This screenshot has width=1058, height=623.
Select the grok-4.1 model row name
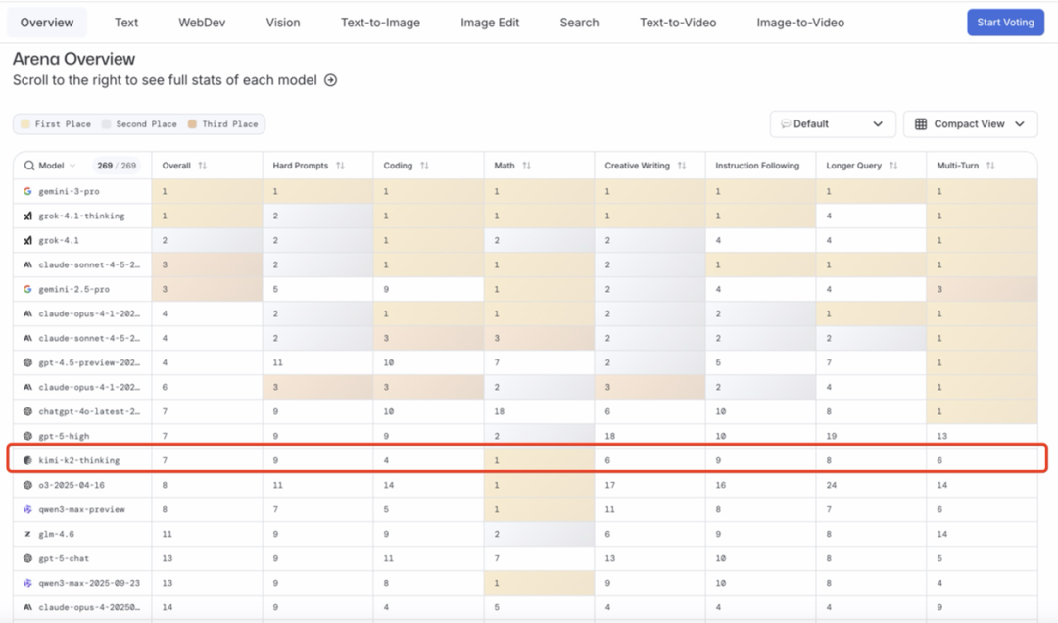pyautogui.click(x=59, y=240)
